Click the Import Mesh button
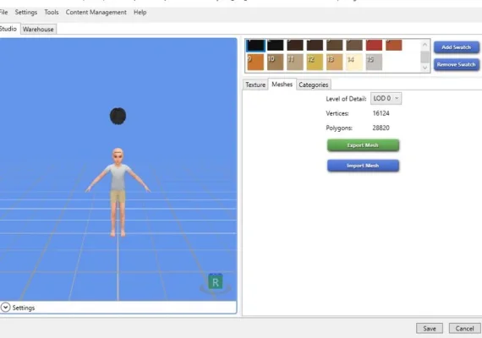Viewport: 482px width, 338px height. (363, 166)
